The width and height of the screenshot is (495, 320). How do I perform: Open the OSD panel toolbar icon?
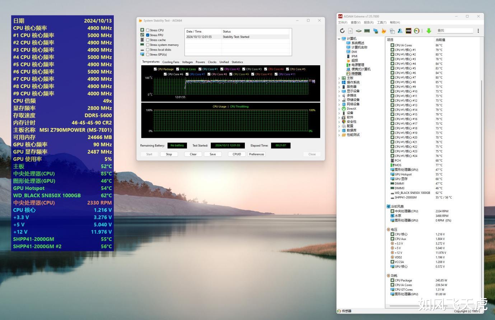pyautogui.click(x=408, y=31)
